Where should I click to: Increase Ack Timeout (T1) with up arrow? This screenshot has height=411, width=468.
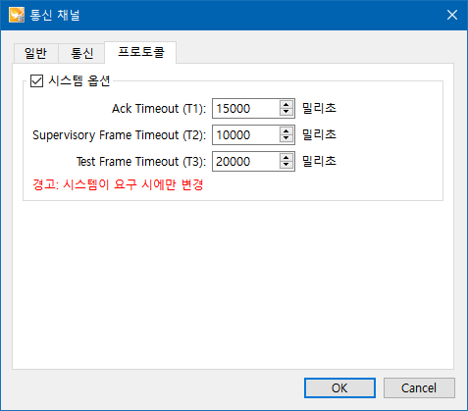coord(286,105)
